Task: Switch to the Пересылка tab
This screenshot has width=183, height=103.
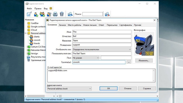Action: point(112,25)
